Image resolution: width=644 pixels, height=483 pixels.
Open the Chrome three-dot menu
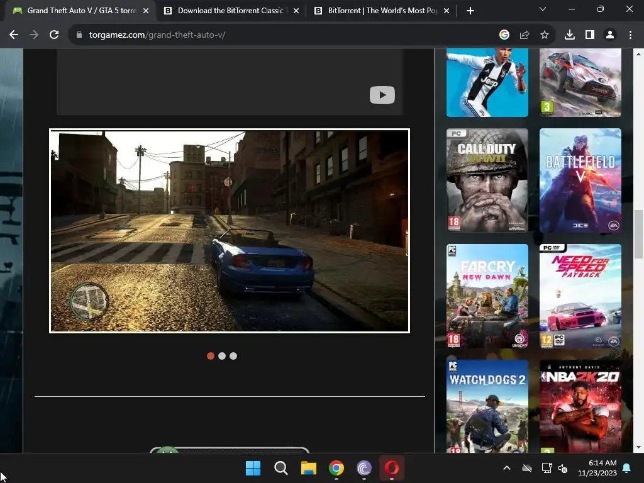coord(630,35)
